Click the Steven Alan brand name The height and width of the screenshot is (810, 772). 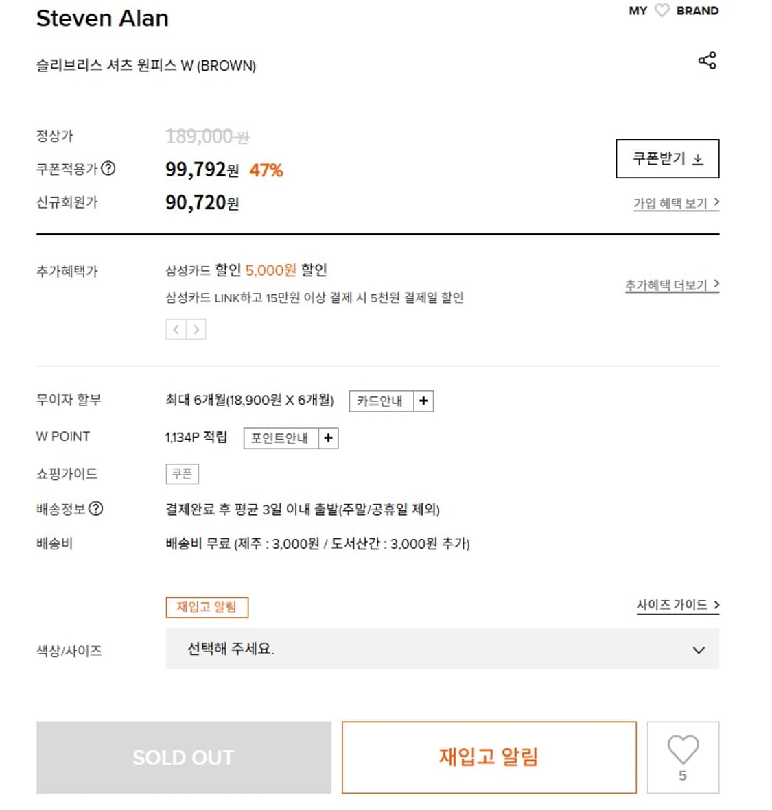102,19
